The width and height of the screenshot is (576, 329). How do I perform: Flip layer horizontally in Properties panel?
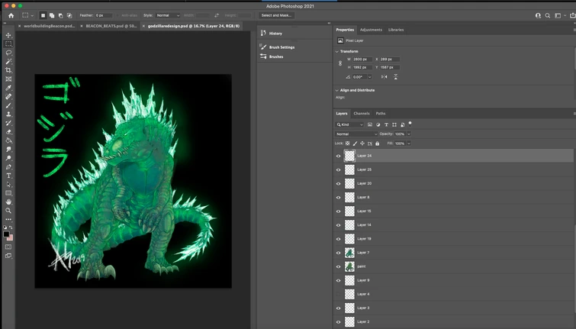384,76
